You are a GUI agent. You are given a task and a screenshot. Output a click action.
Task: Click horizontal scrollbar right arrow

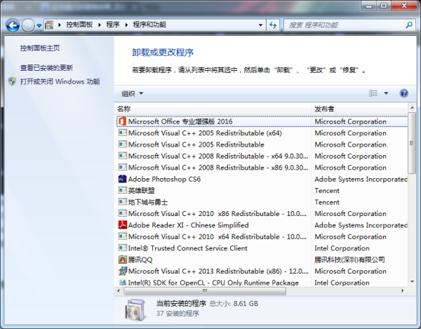coord(403,290)
